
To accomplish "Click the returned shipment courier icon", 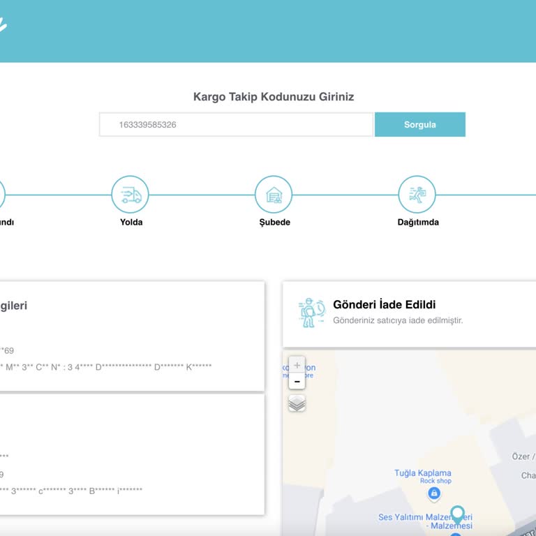I will point(308,313).
